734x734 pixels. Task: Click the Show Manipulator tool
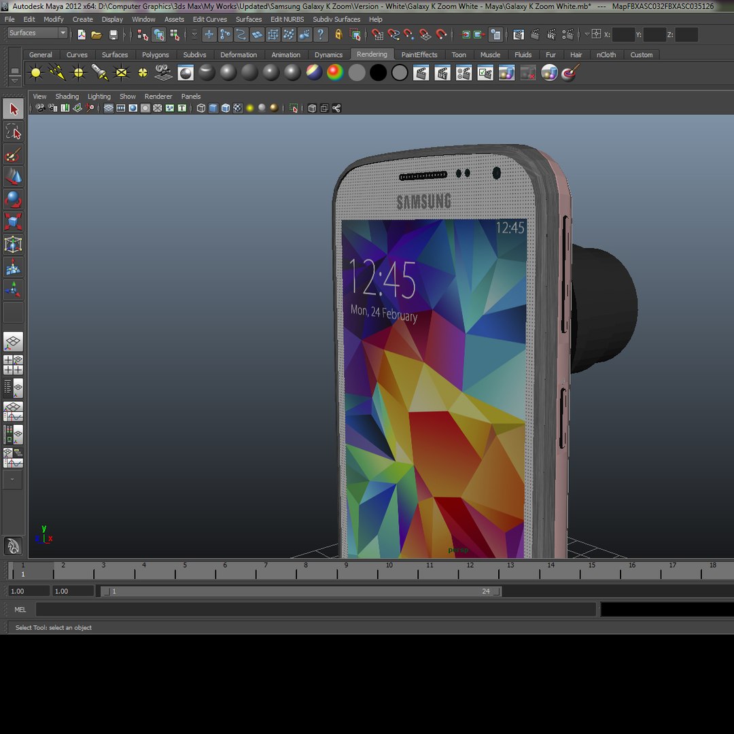pos(13,290)
